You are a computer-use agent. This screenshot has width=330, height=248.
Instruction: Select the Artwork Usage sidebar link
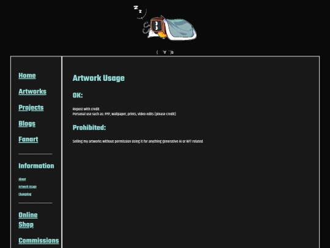click(28, 187)
